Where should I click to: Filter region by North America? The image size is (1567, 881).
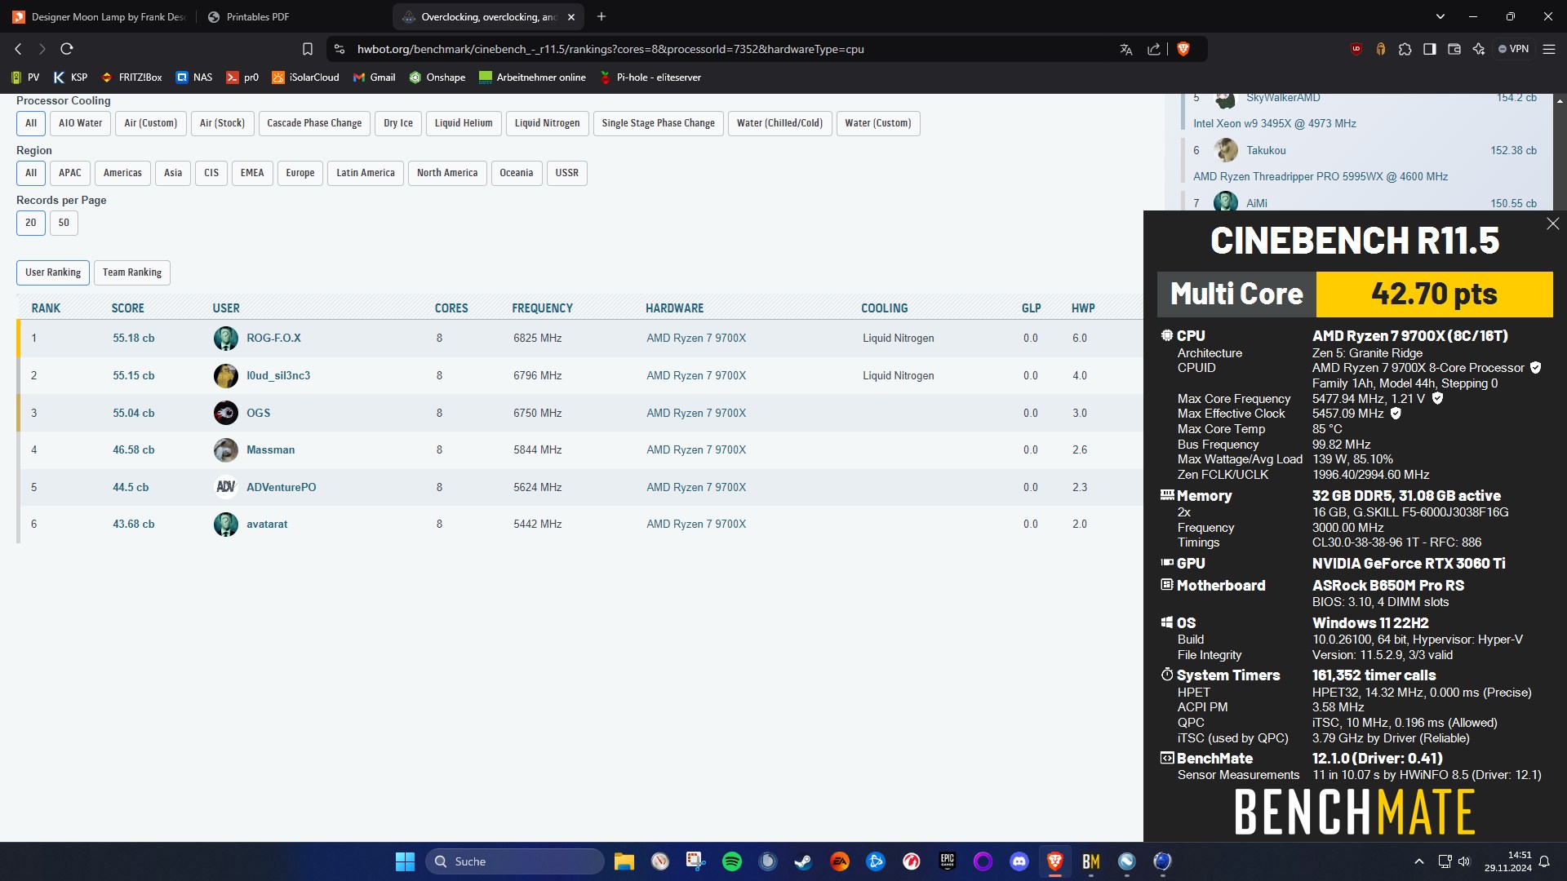tap(447, 173)
